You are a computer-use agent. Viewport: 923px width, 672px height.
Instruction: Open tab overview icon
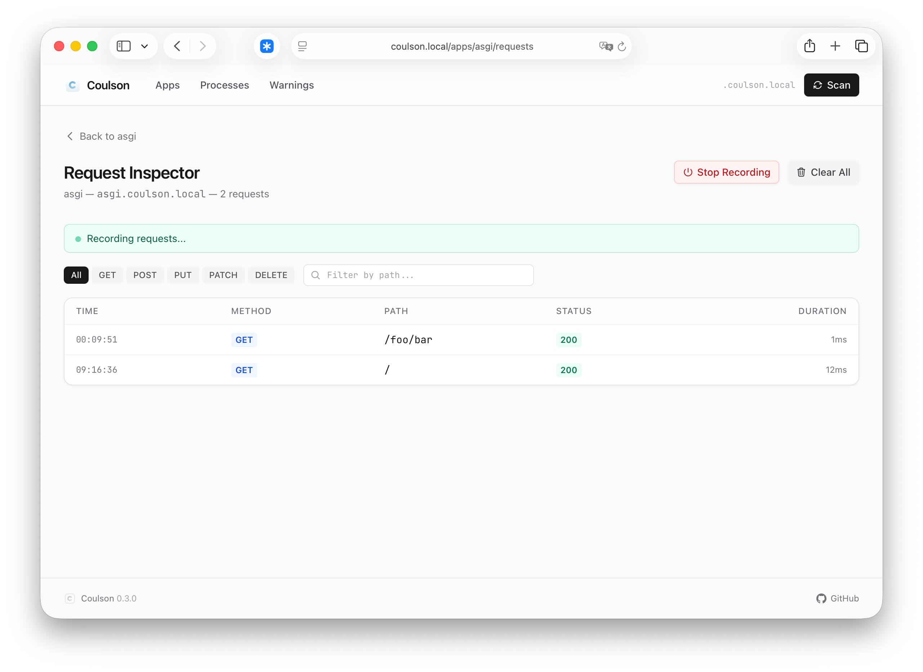861,46
